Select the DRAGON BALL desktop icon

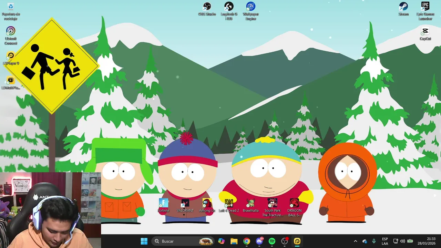click(294, 208)
